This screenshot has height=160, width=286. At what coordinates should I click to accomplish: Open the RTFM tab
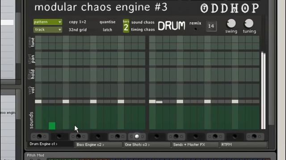coord(243,144)
